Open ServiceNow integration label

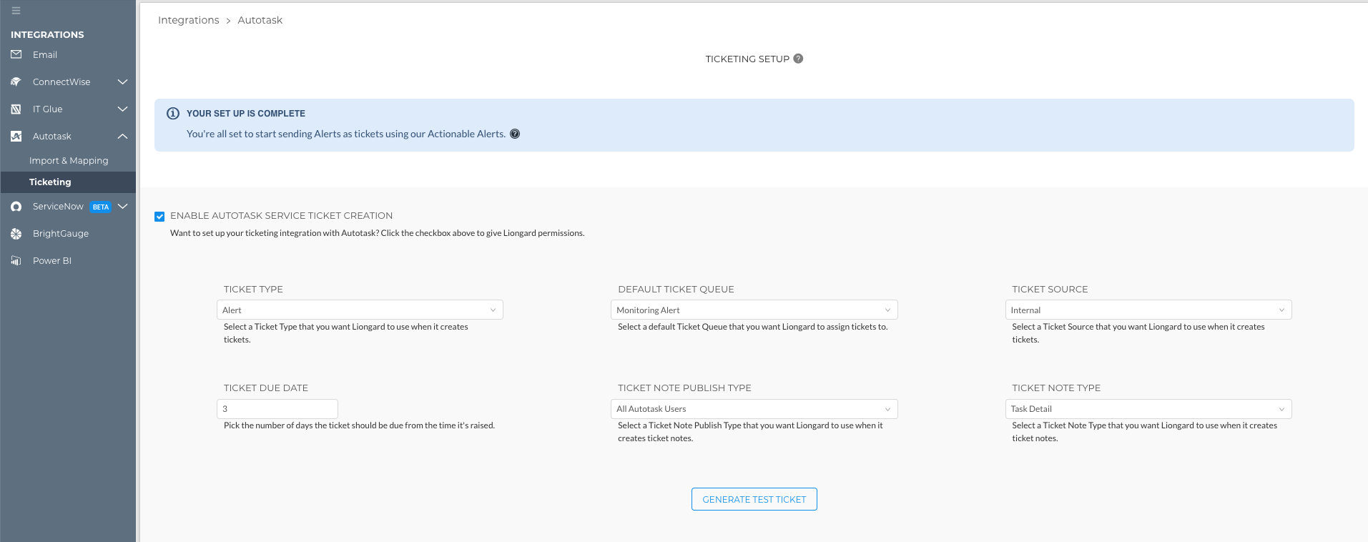point(58,206)
